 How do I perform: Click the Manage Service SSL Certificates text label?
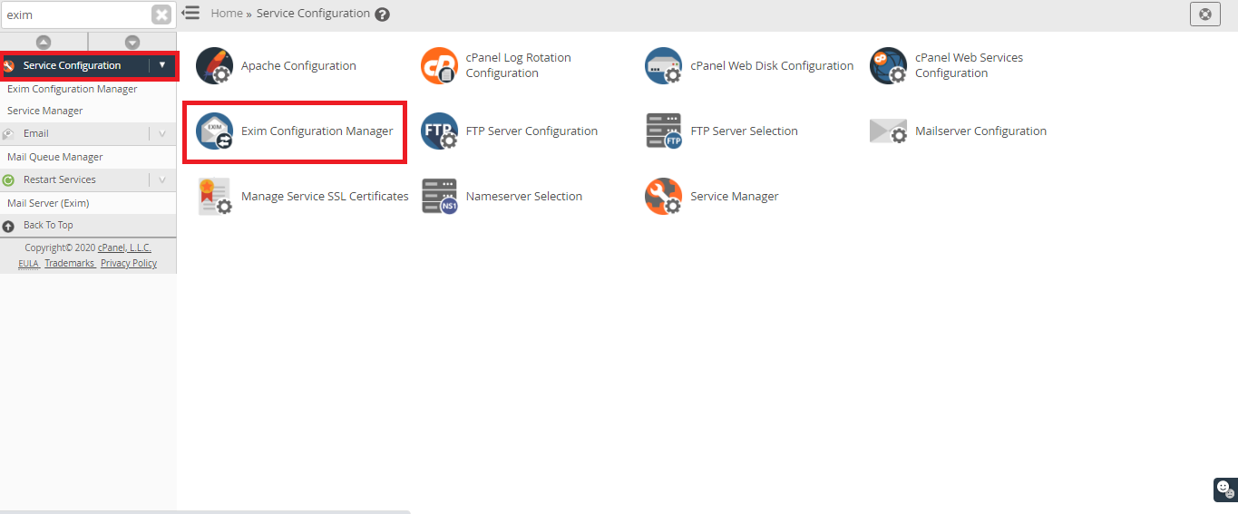pyautogui.click(x=325, y=197)
